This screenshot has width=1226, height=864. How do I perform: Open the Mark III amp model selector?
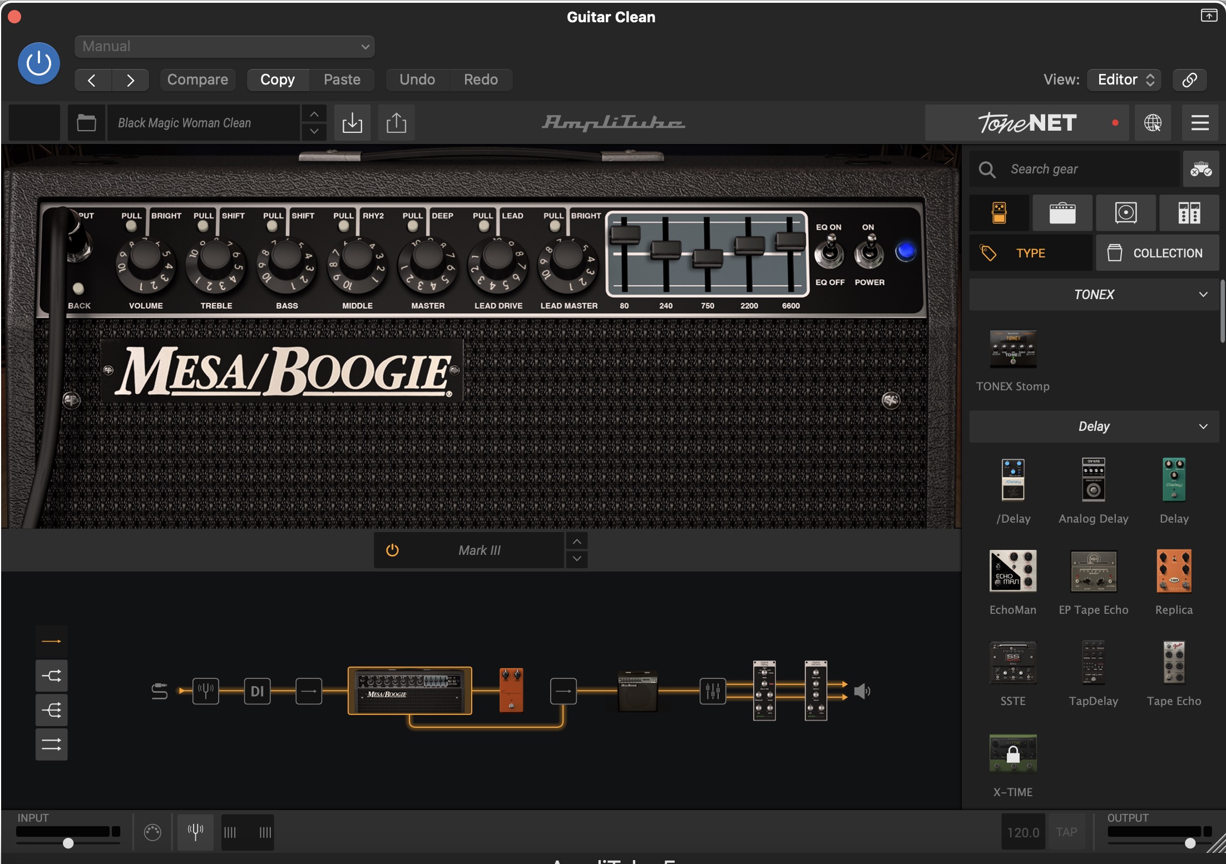(x=479, y=550)
